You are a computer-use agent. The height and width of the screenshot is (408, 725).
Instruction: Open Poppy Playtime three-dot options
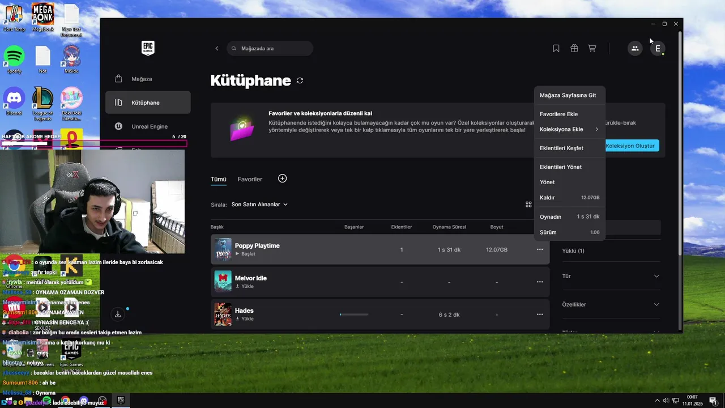click(540, 249)
